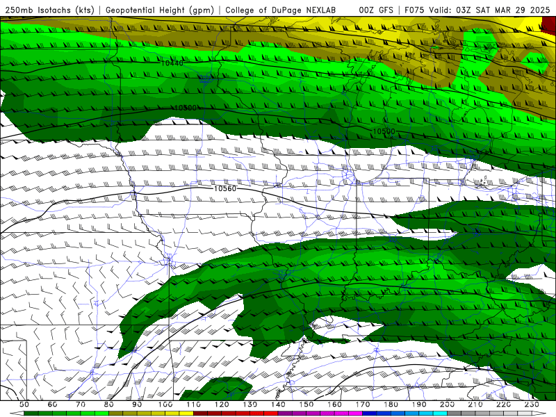
Task: Click the 230 value on the color scale
Action: 532,404
